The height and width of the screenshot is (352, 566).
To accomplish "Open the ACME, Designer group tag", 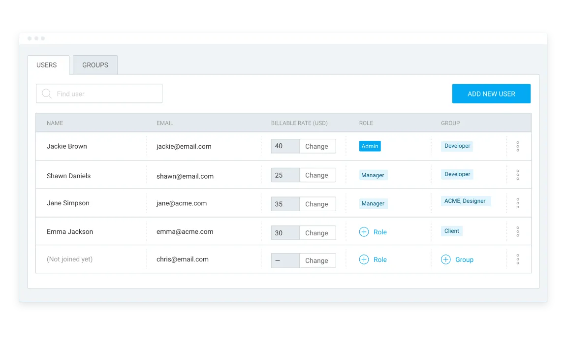I will pos(465,201).
